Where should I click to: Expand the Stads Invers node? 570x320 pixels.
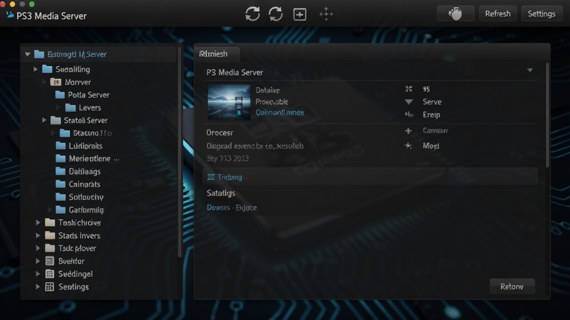[x=38, y=236]
